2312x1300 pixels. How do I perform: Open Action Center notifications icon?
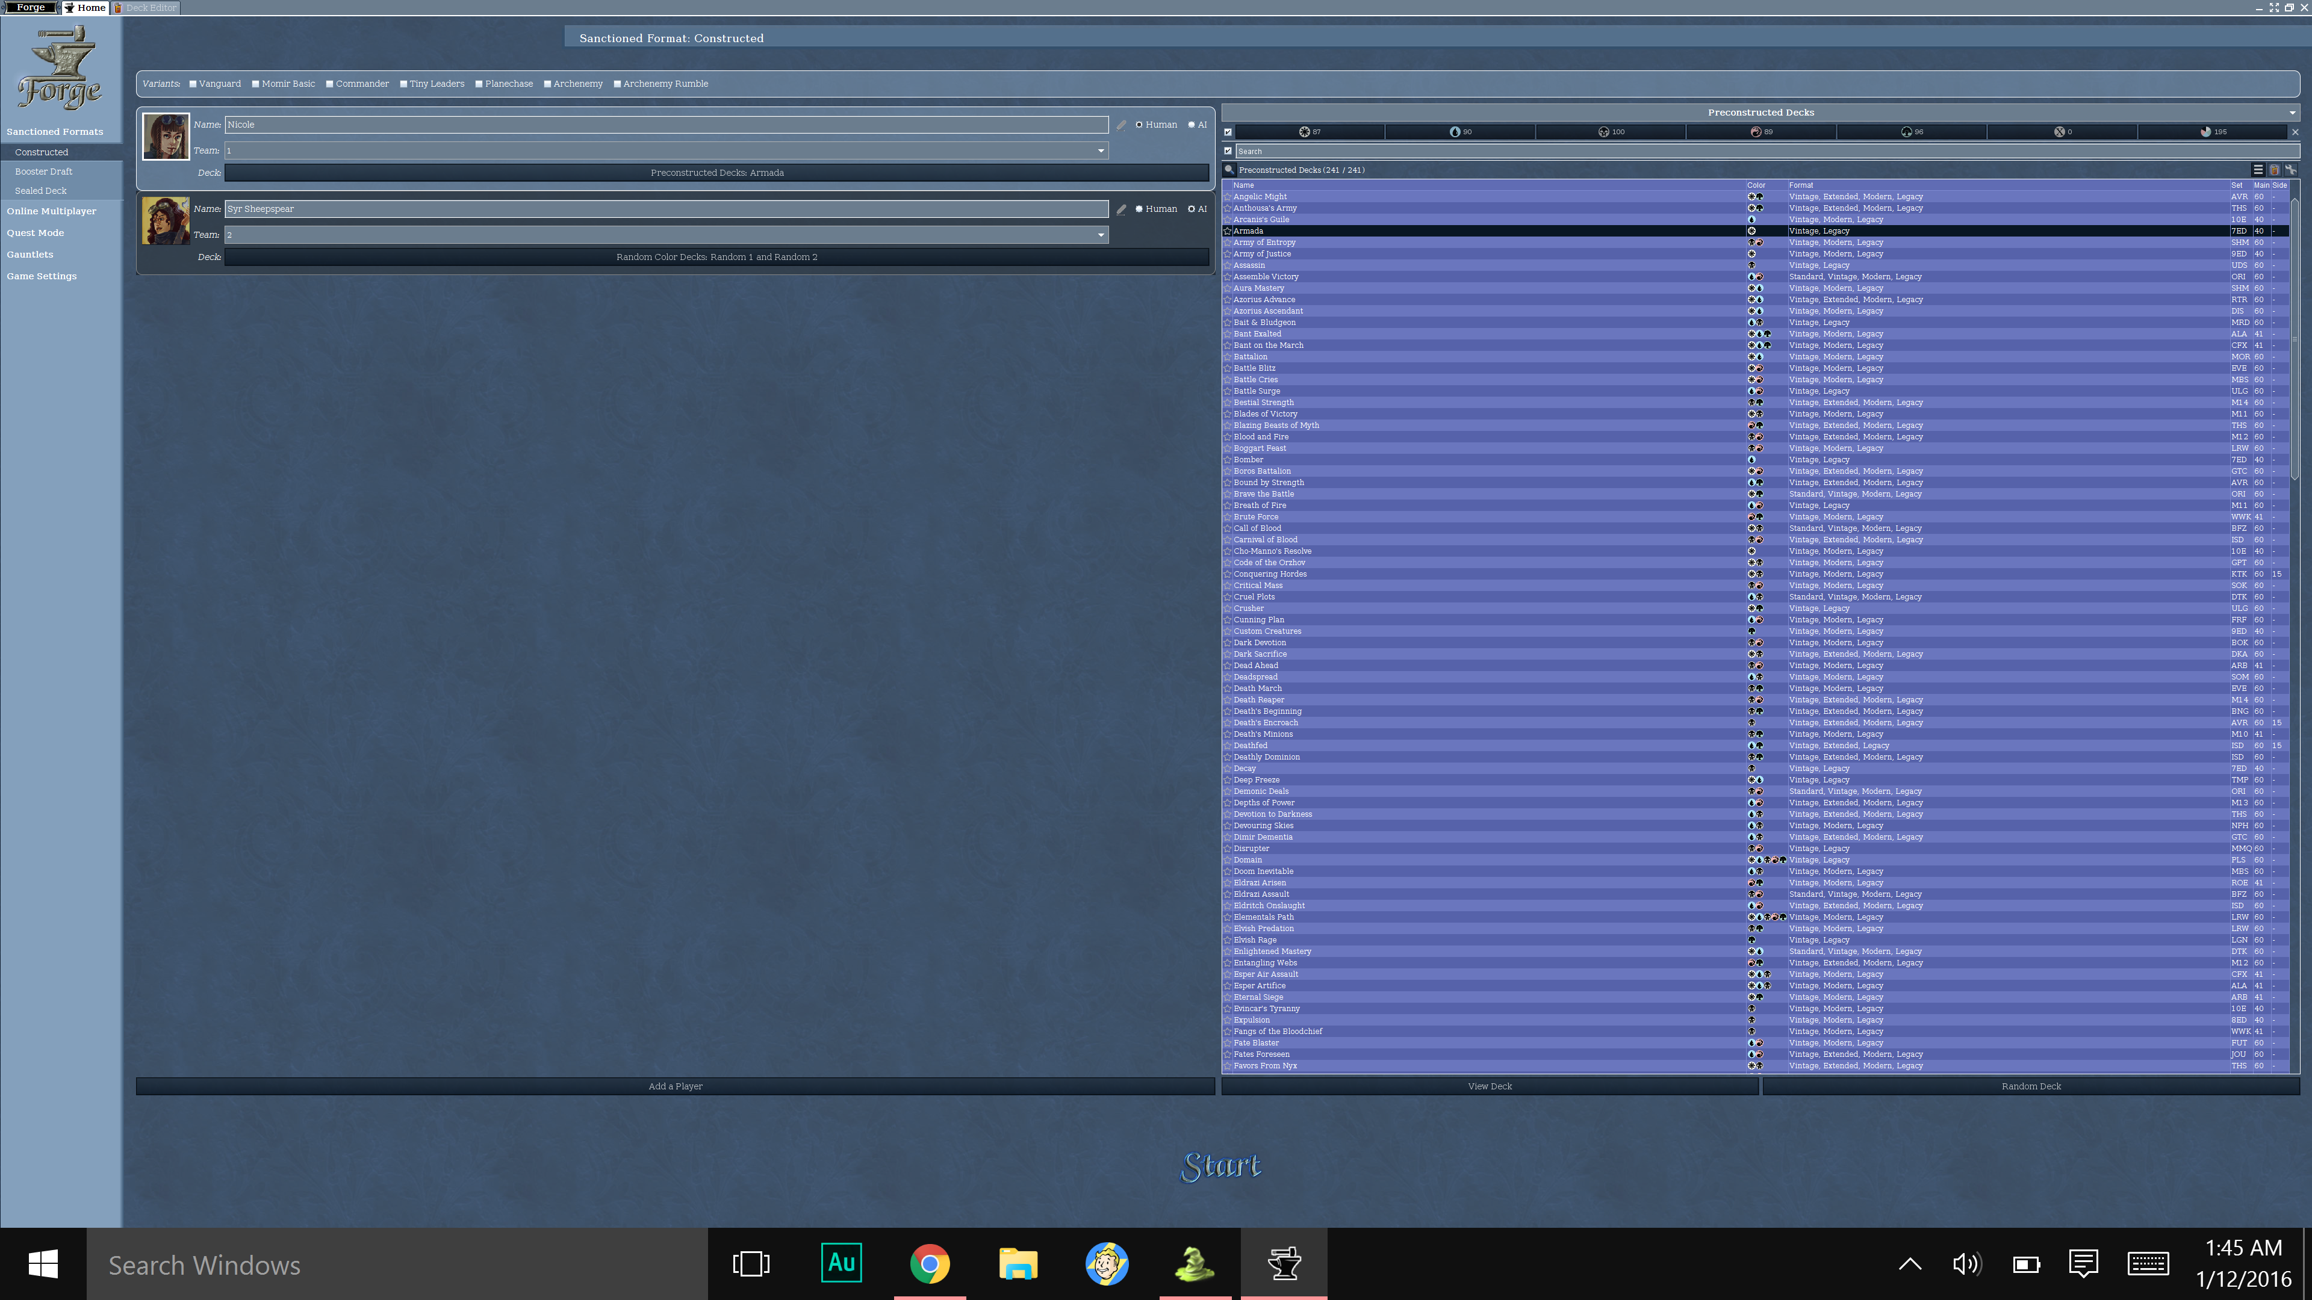point(2083,1263)
